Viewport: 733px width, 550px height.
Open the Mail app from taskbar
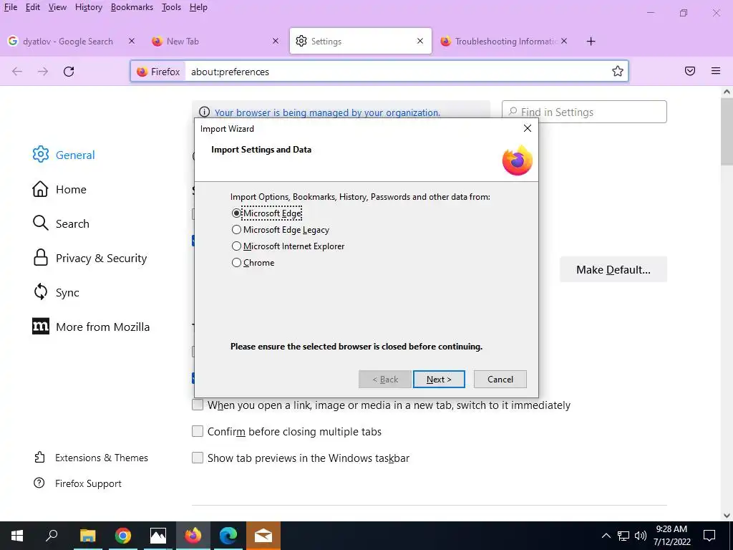click(263, 536)
